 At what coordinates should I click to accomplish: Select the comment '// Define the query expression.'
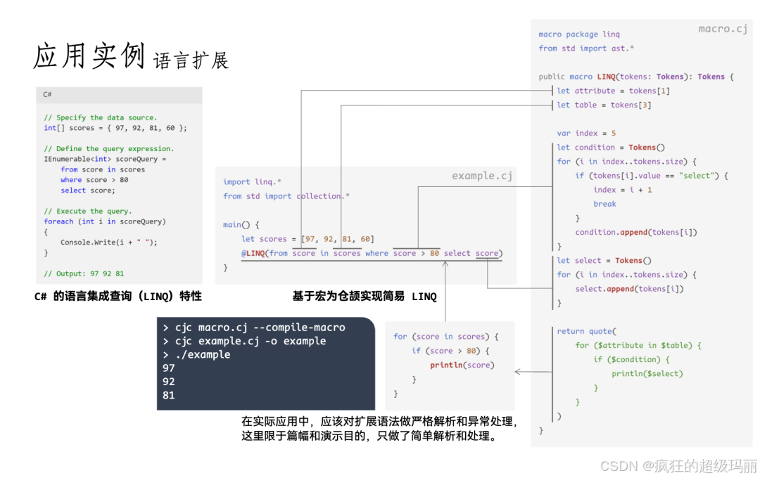[108, 149]
